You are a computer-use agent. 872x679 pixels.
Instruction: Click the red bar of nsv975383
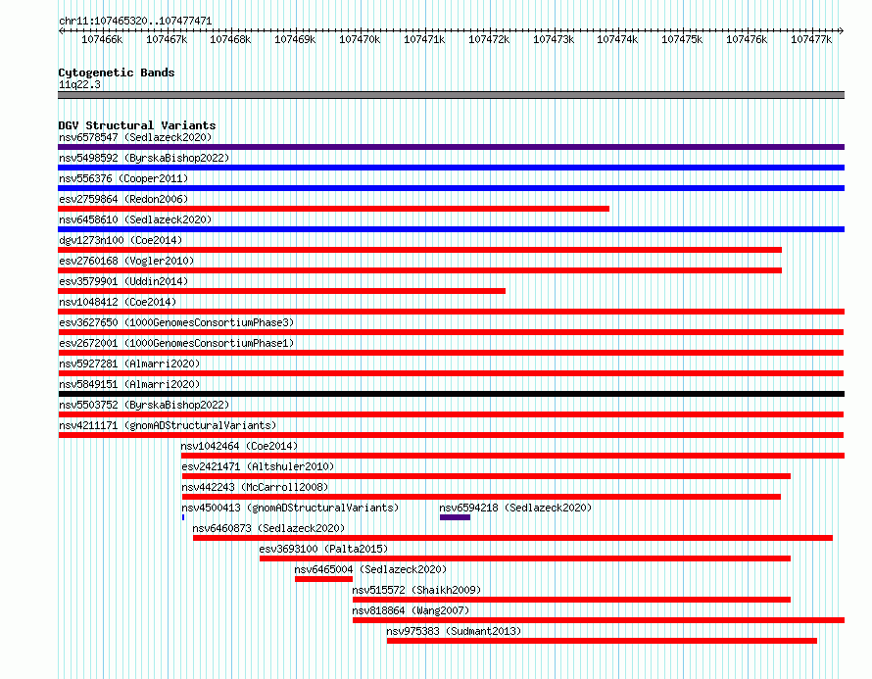(602, 641)
